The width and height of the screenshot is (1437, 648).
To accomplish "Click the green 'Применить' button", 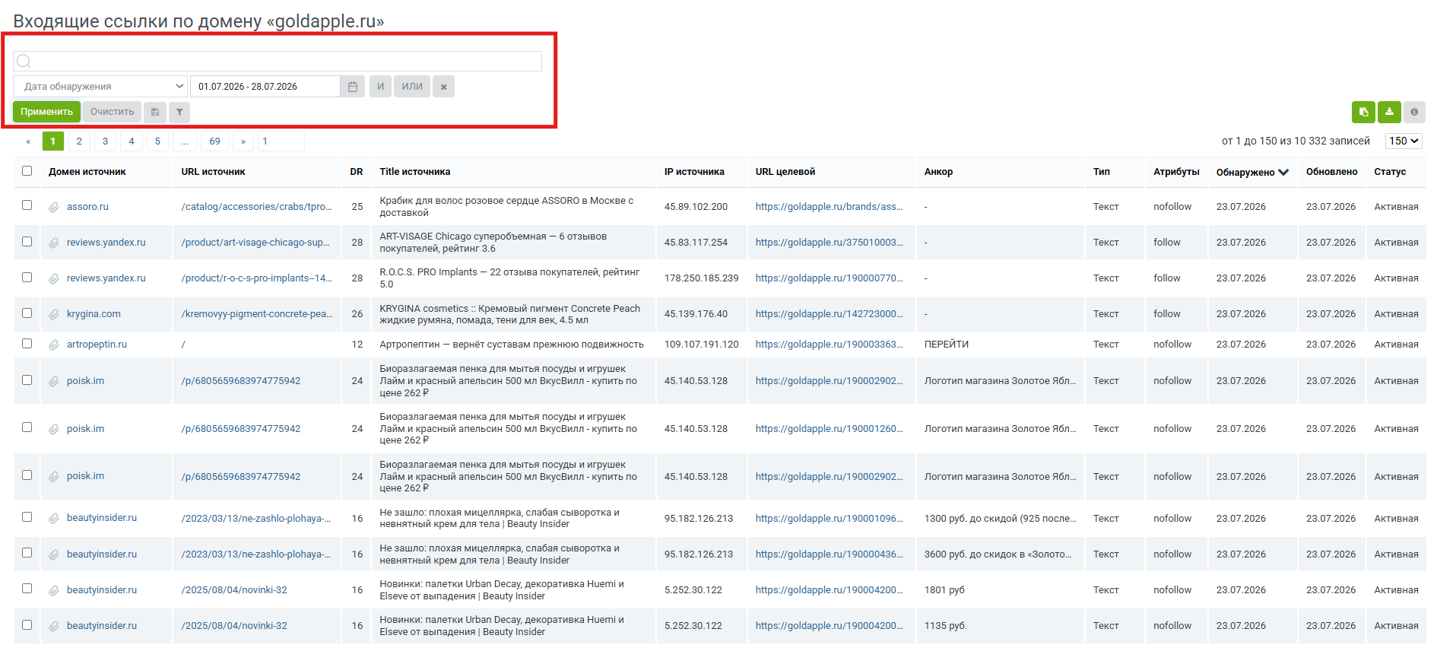I will tap(46, 112).
